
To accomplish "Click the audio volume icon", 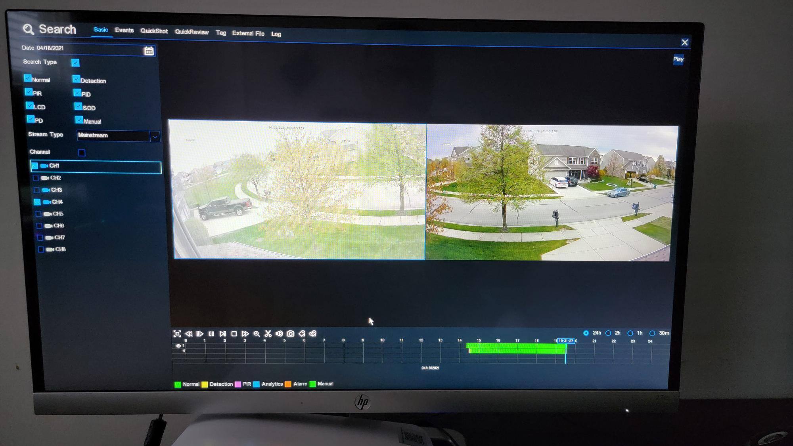I will coord(279,334).
